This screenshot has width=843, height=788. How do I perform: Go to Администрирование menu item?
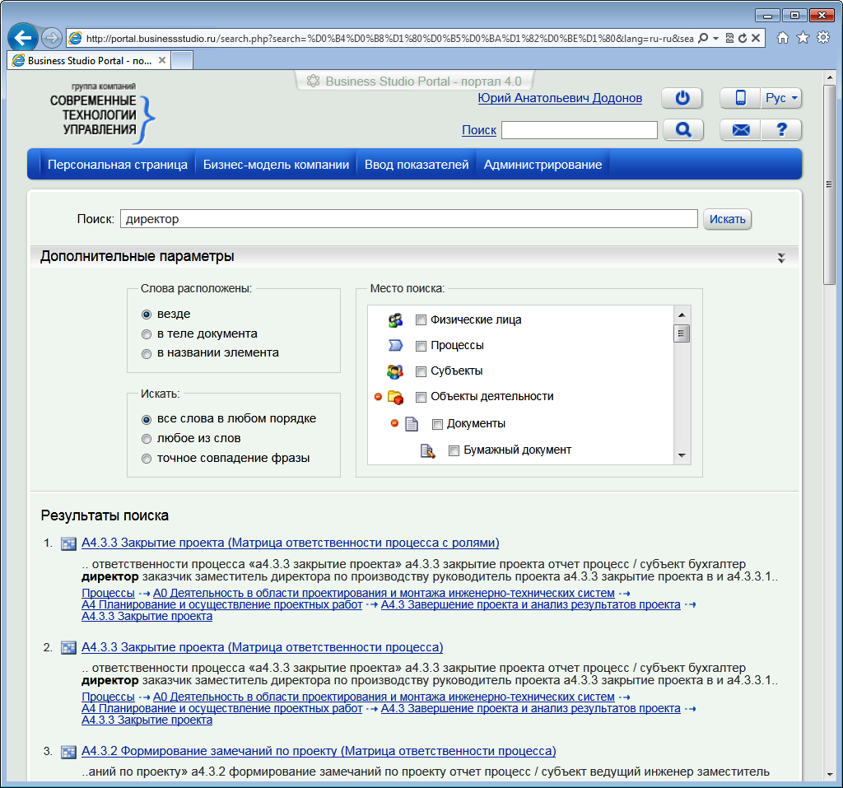click(x=543, y=165)
